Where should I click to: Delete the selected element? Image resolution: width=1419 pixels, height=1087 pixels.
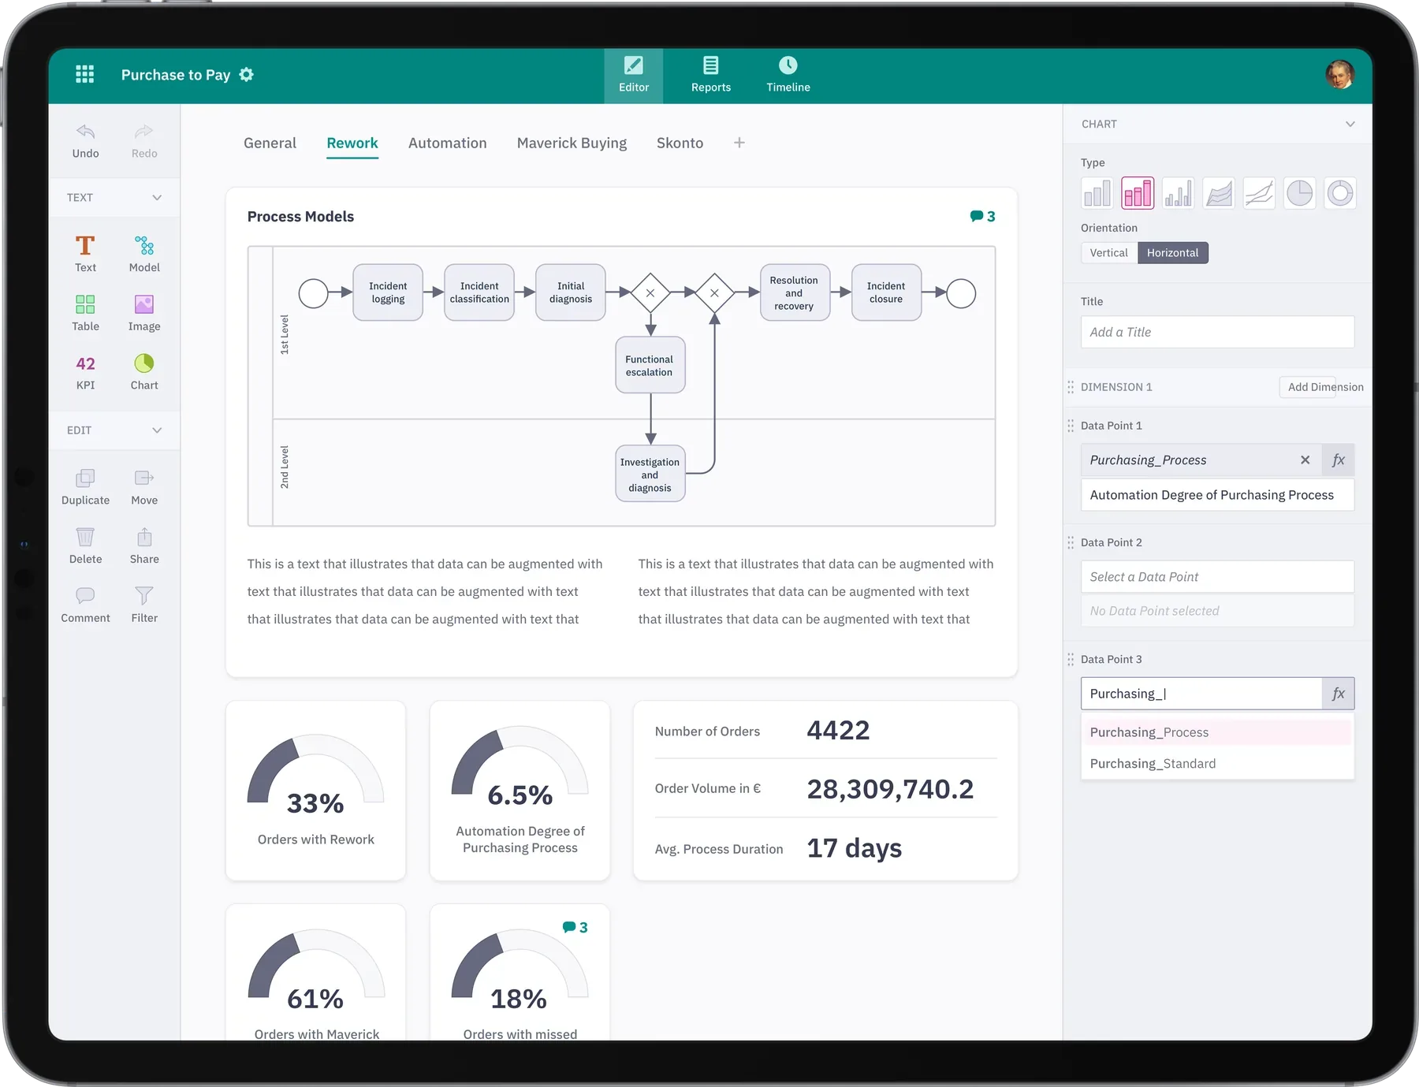[x=85, y=546]
